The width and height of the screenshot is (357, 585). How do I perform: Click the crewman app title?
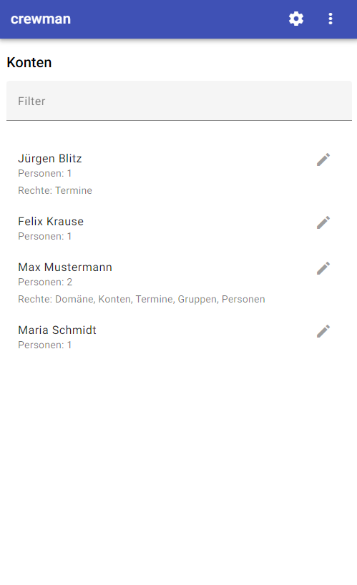coord(41,19)
